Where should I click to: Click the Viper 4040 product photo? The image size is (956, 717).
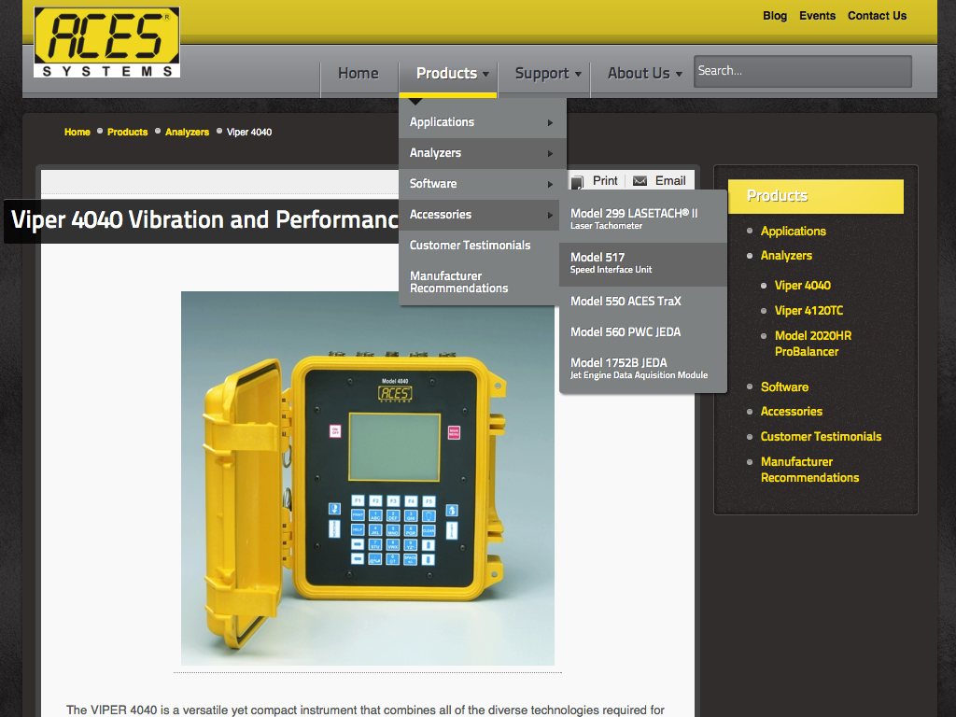[x=368, y=478]
